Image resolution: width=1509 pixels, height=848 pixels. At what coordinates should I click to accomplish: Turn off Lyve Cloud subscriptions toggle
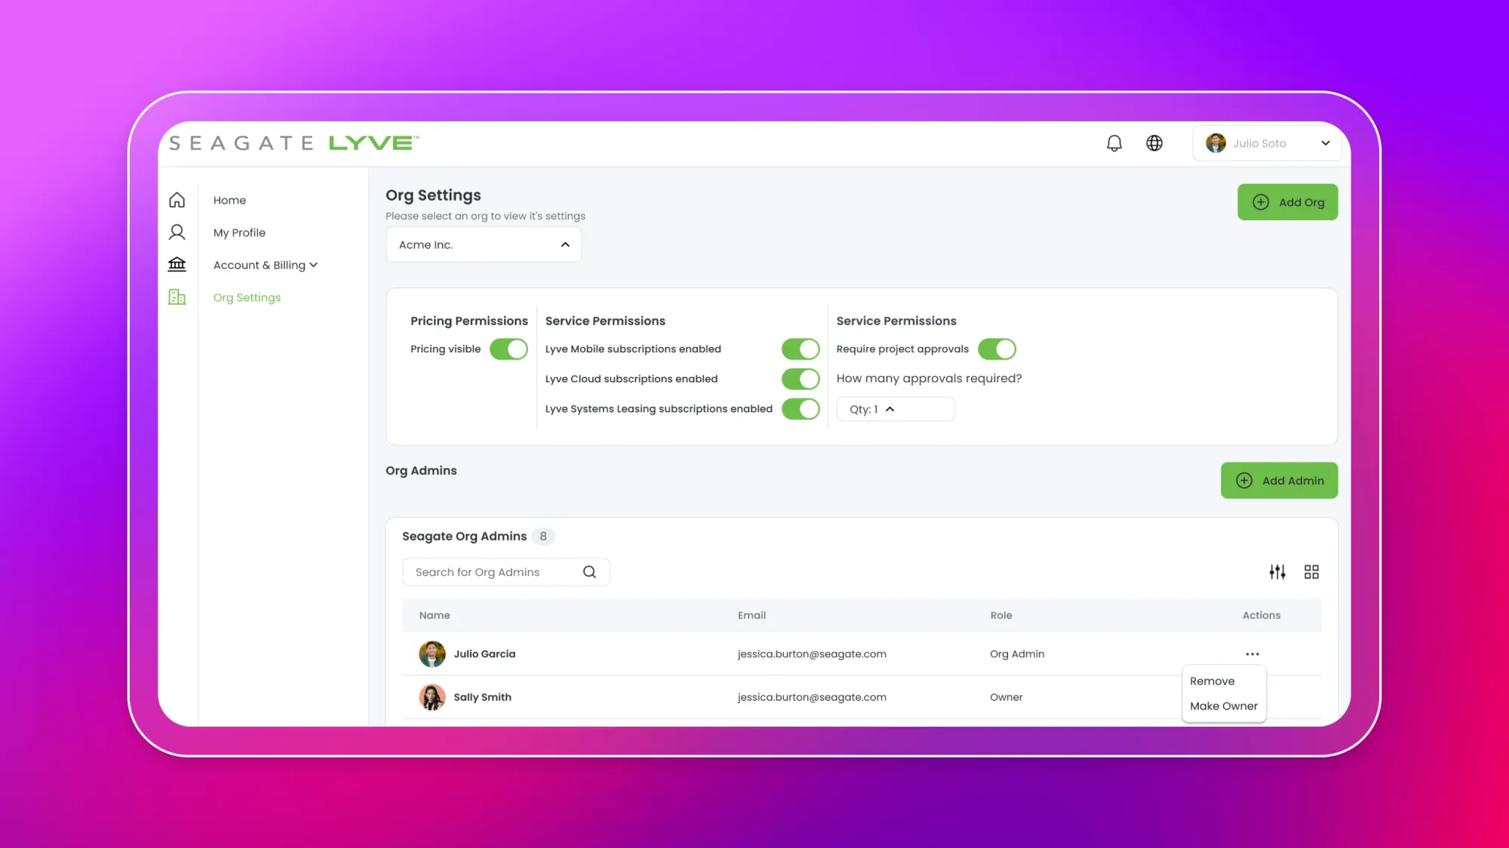[x=800, y=379]
